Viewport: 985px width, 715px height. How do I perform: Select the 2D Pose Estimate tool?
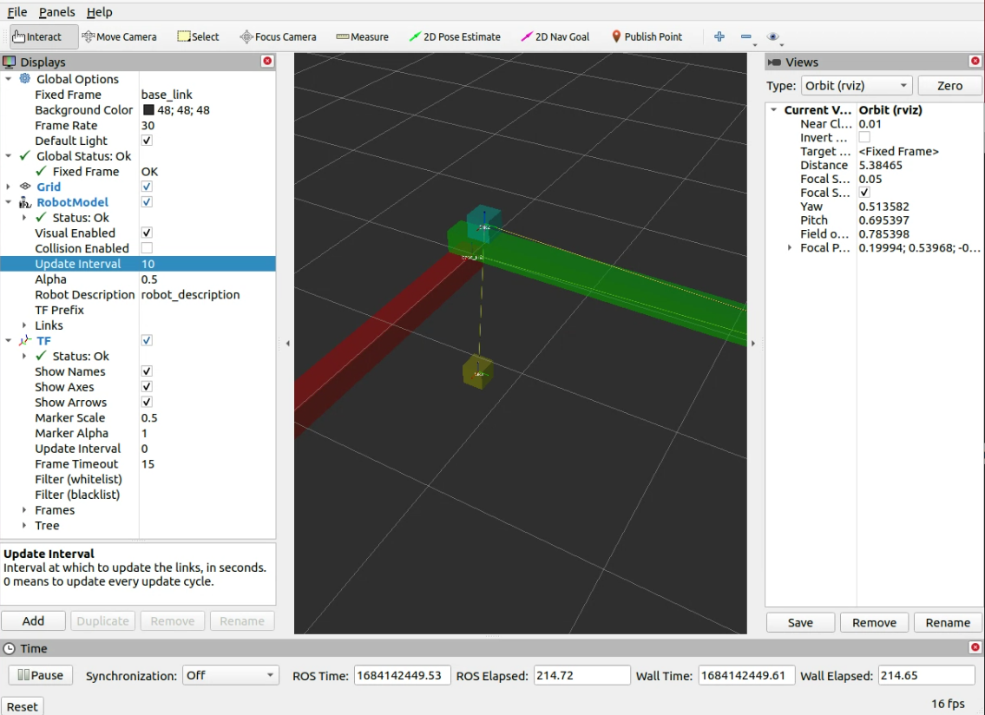pos(455,36)
